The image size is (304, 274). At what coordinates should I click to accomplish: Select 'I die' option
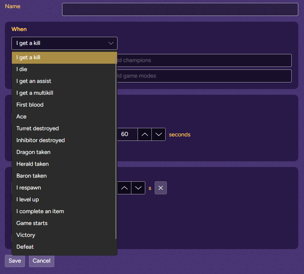point(64,69)
